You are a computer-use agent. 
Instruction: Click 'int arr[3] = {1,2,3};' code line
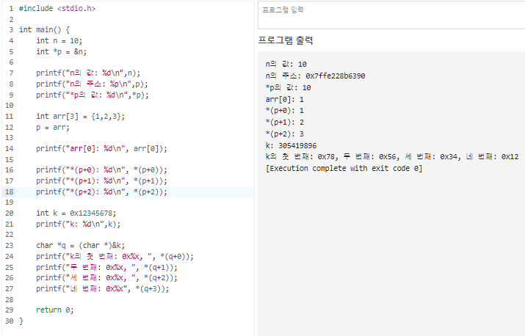(80, 117)
